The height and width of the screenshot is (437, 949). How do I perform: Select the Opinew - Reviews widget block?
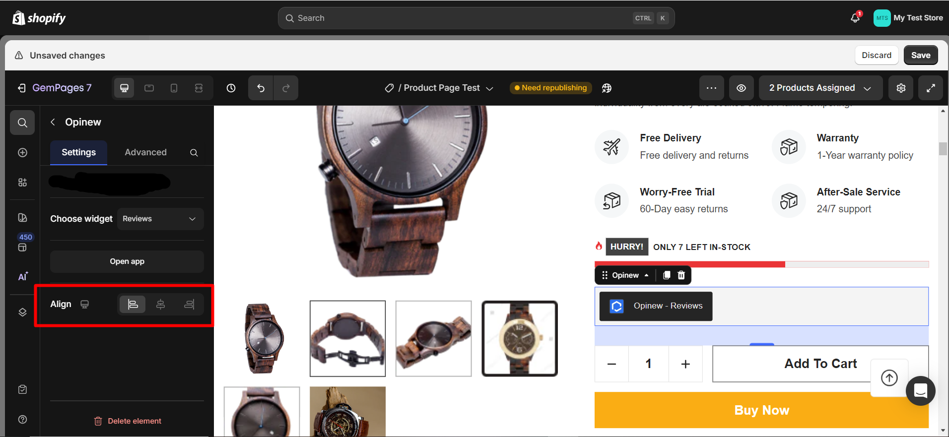click(x=656, y=306)
